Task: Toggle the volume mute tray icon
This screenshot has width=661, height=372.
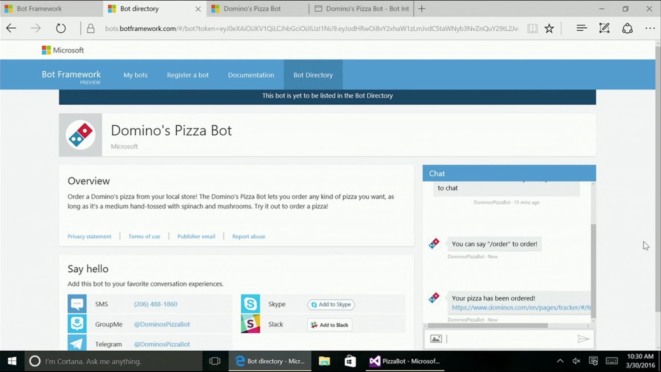Action: [x=576, y=361]
